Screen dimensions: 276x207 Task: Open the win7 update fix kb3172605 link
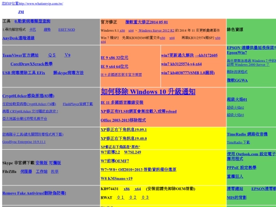[189, 55]
